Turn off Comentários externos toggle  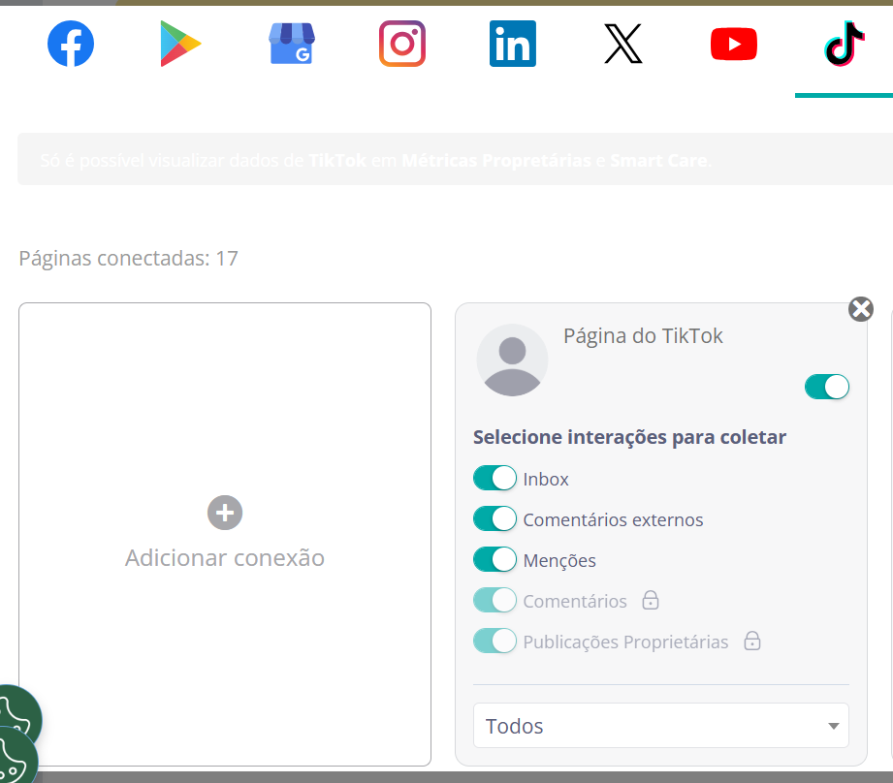pyautogui.click(x=494, y=519)
